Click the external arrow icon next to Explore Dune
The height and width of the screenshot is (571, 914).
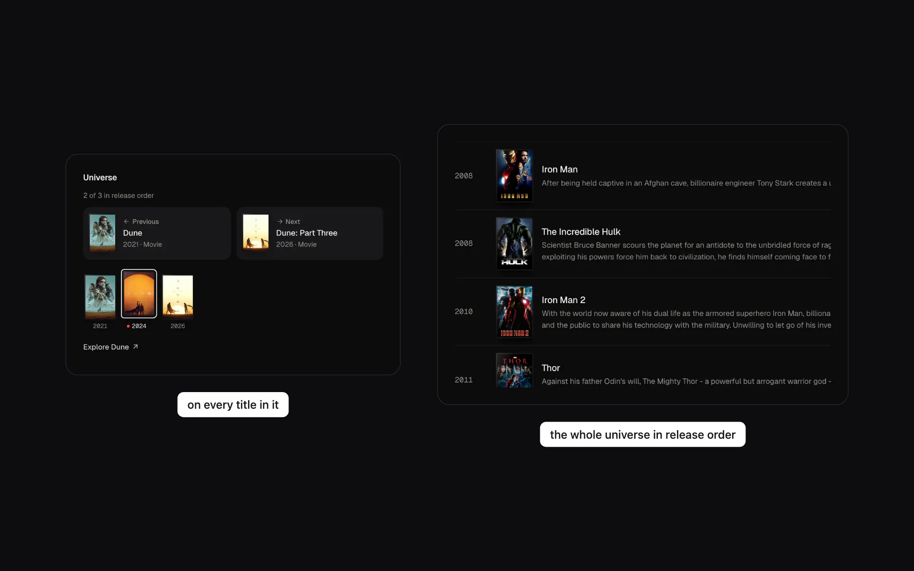click(x=135, y=347)
